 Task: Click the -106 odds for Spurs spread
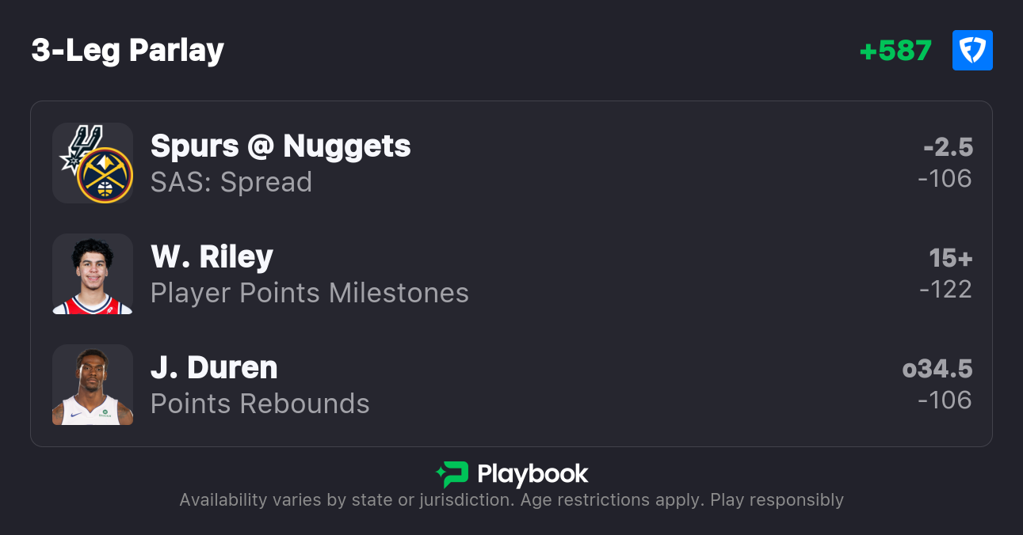point(945,179)
